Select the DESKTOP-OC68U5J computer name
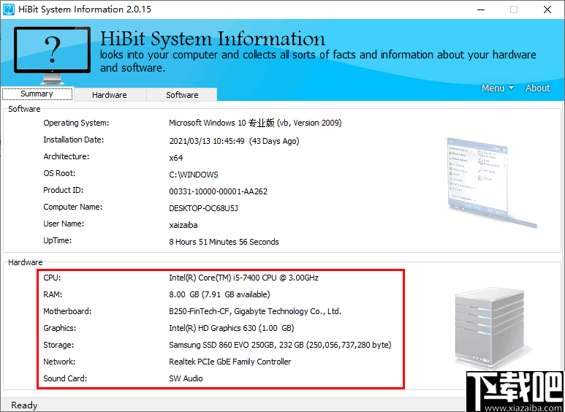The height and width of the screenshot is (412, 565). pyautogui.click(x=204, y=208)
